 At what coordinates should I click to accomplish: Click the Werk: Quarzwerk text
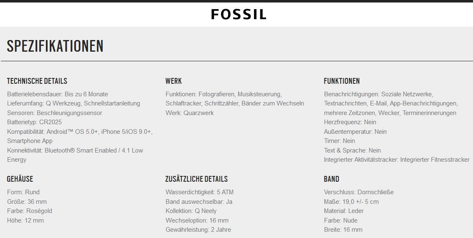[x=189, y=113]
